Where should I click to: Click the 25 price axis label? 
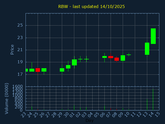click(20, 25)
